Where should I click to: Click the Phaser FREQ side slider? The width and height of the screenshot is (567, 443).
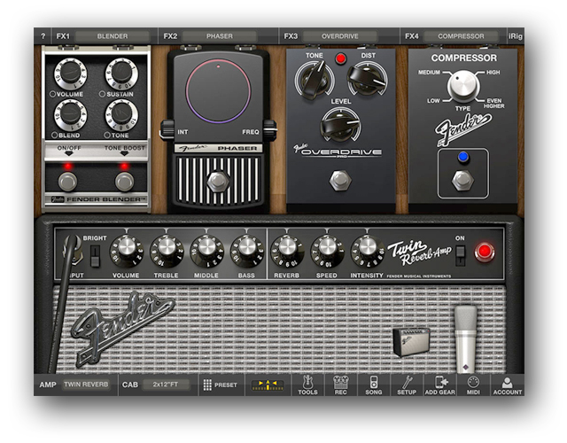coord(270,128)
